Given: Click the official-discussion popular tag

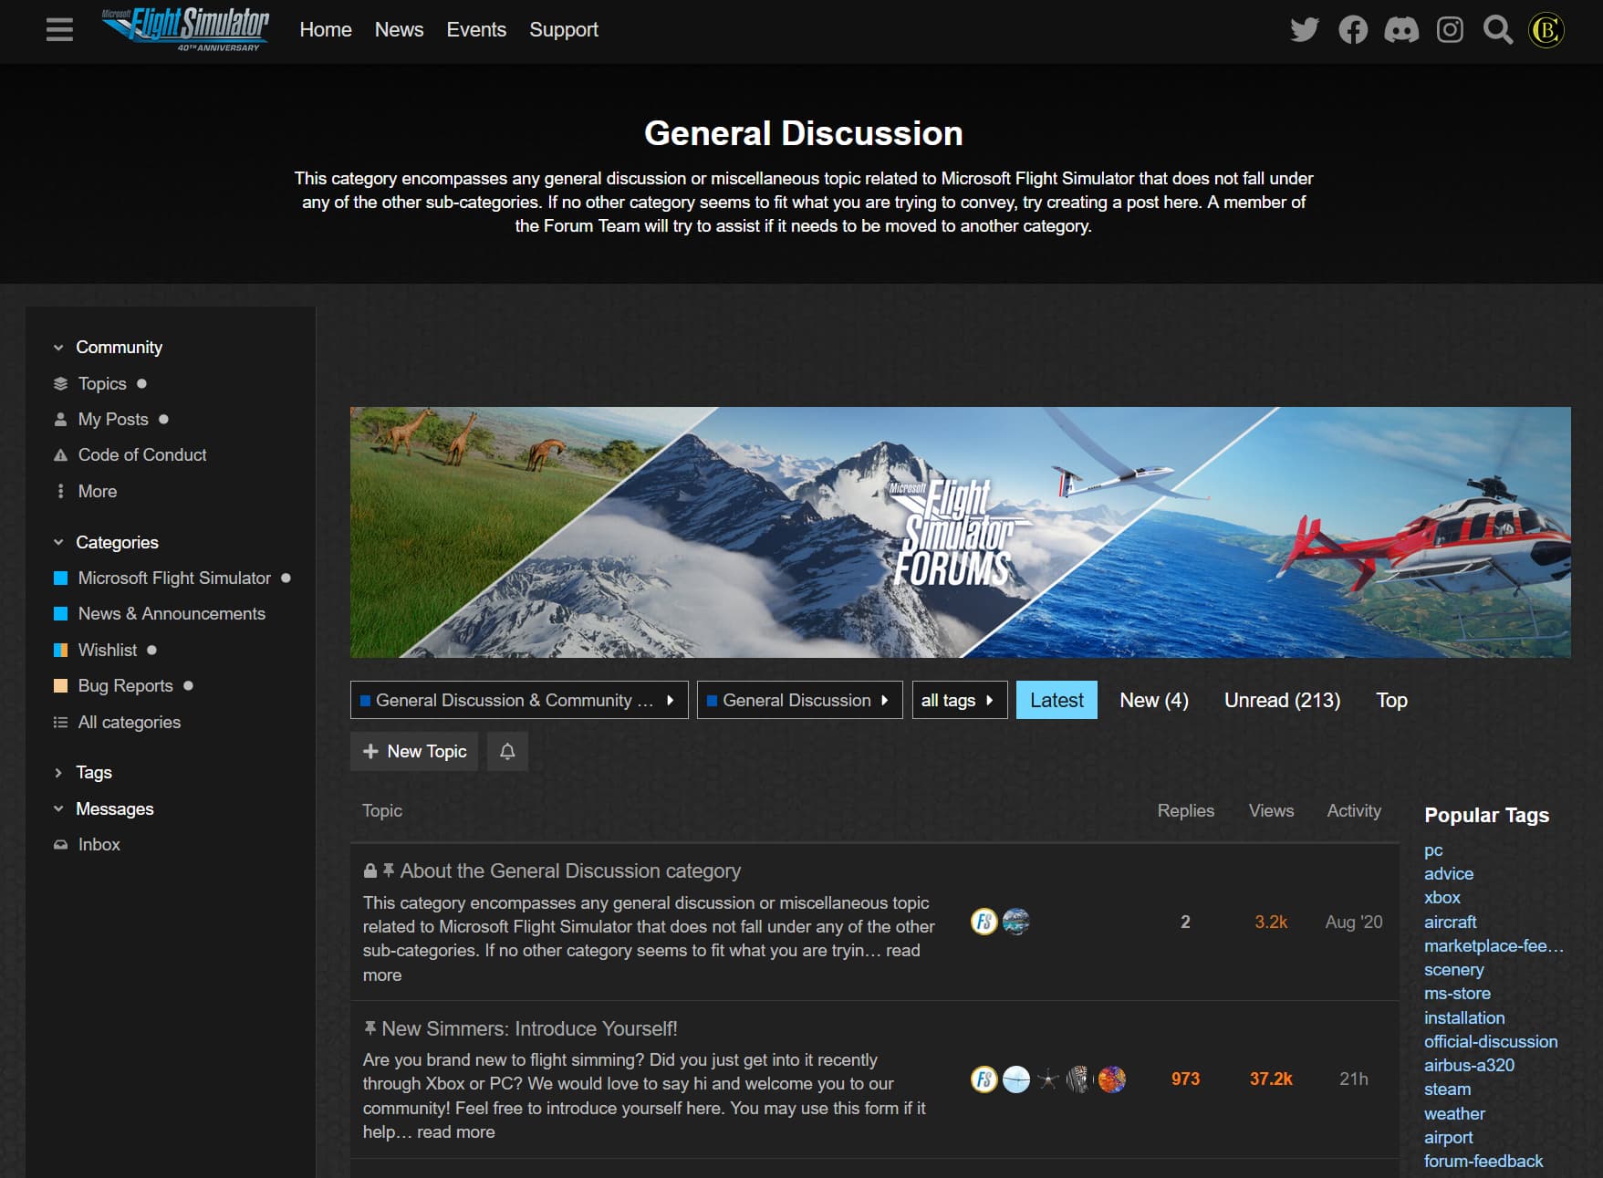Looking at the screenshot, I should point(1491,1041).
